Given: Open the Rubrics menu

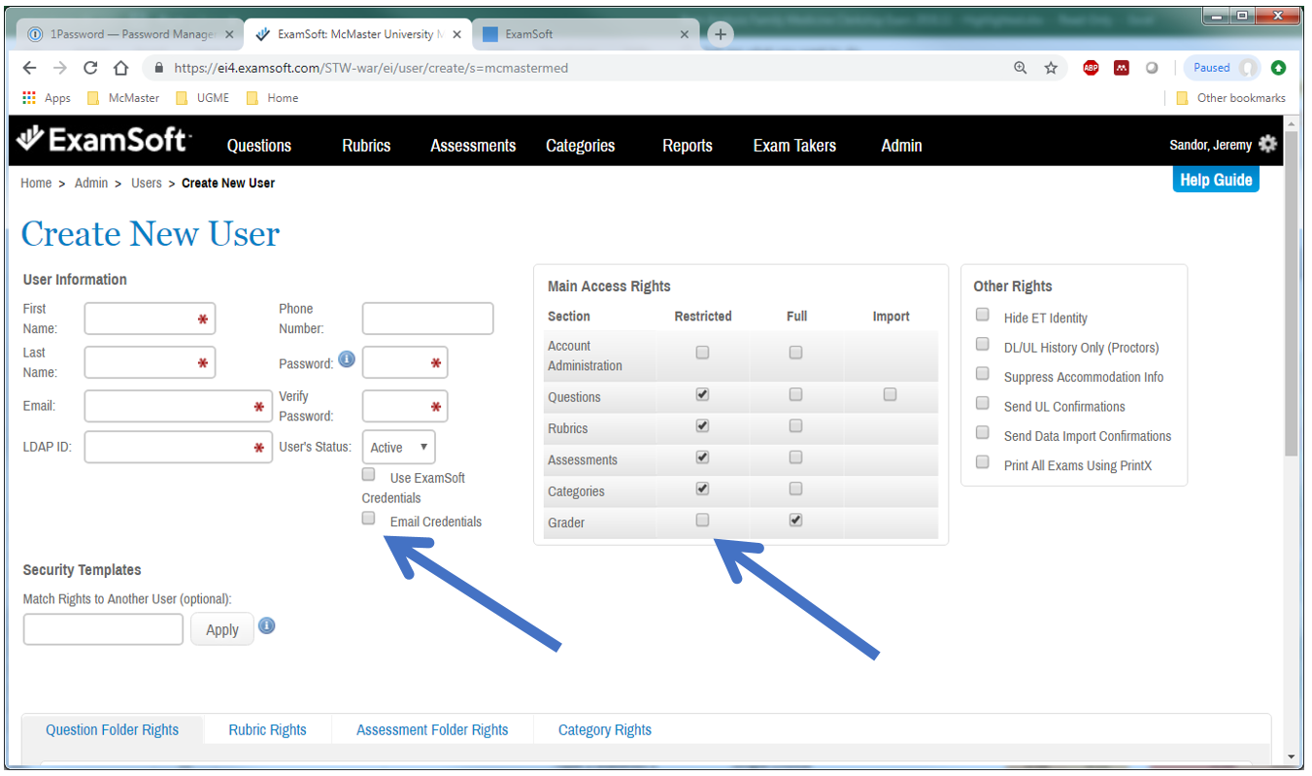Looking at the screenshot, I should click(366, 146).
